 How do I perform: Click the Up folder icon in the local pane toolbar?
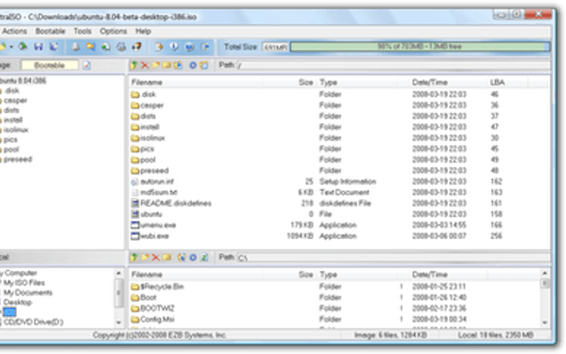[134, 258]
